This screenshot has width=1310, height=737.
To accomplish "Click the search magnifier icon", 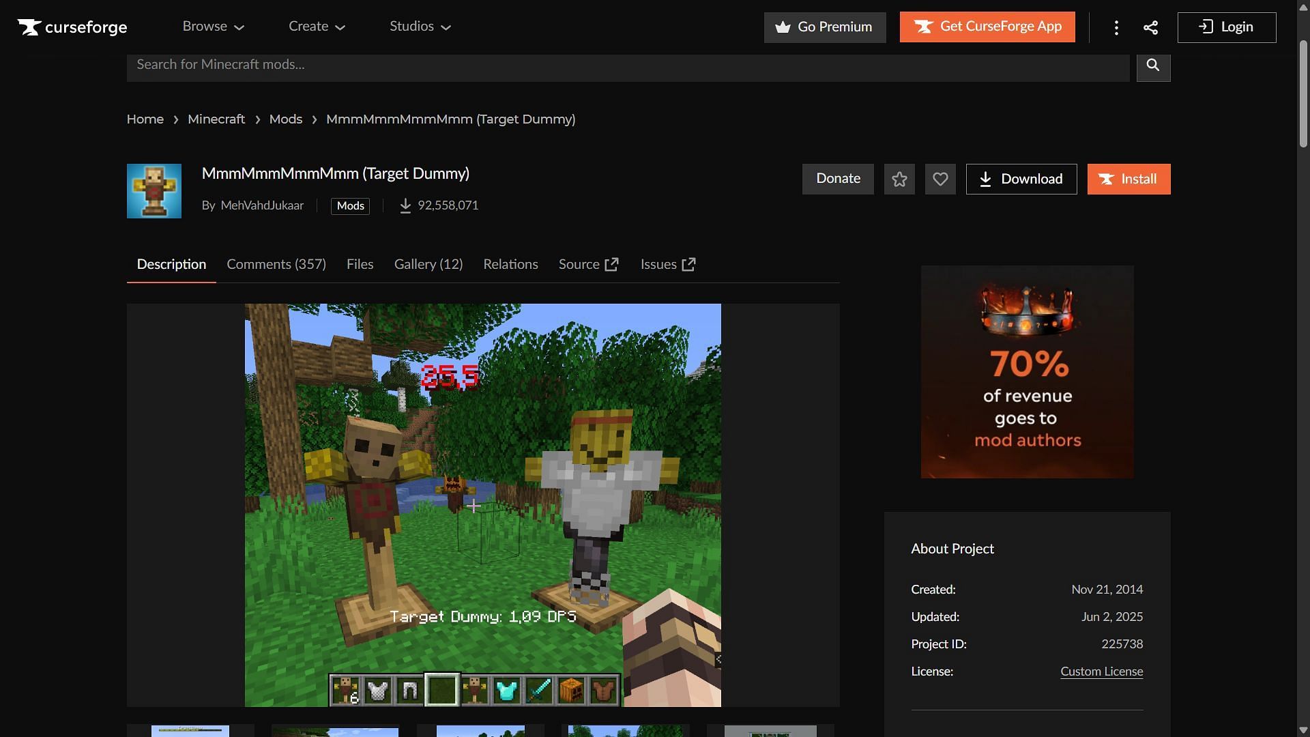I will (1153, 66).
